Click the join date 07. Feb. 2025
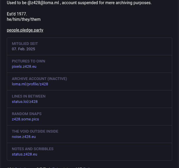 [x=23, y=49]
